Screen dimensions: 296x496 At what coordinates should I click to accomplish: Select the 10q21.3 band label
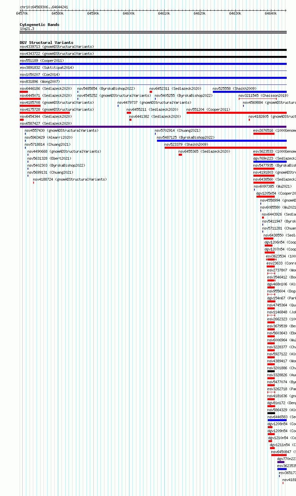[x=27, y=29]
